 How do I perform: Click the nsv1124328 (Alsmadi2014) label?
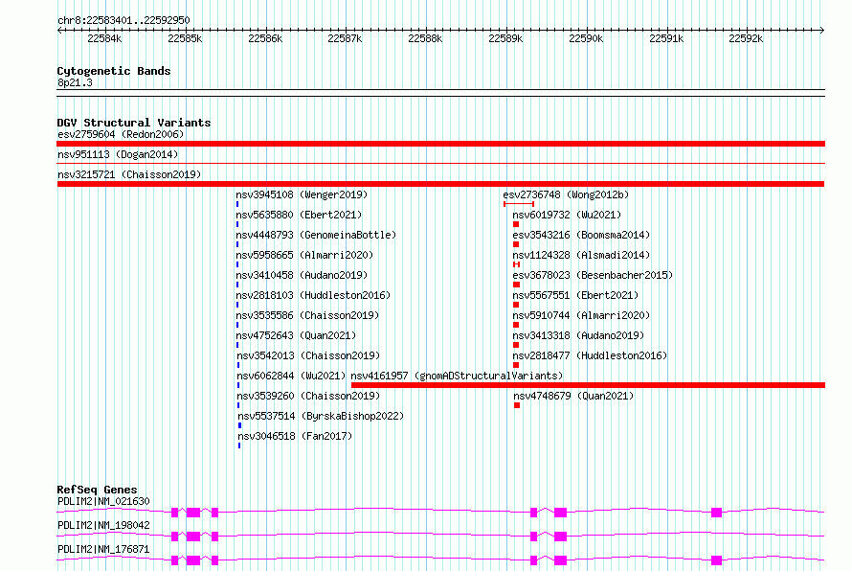point(581,255)
